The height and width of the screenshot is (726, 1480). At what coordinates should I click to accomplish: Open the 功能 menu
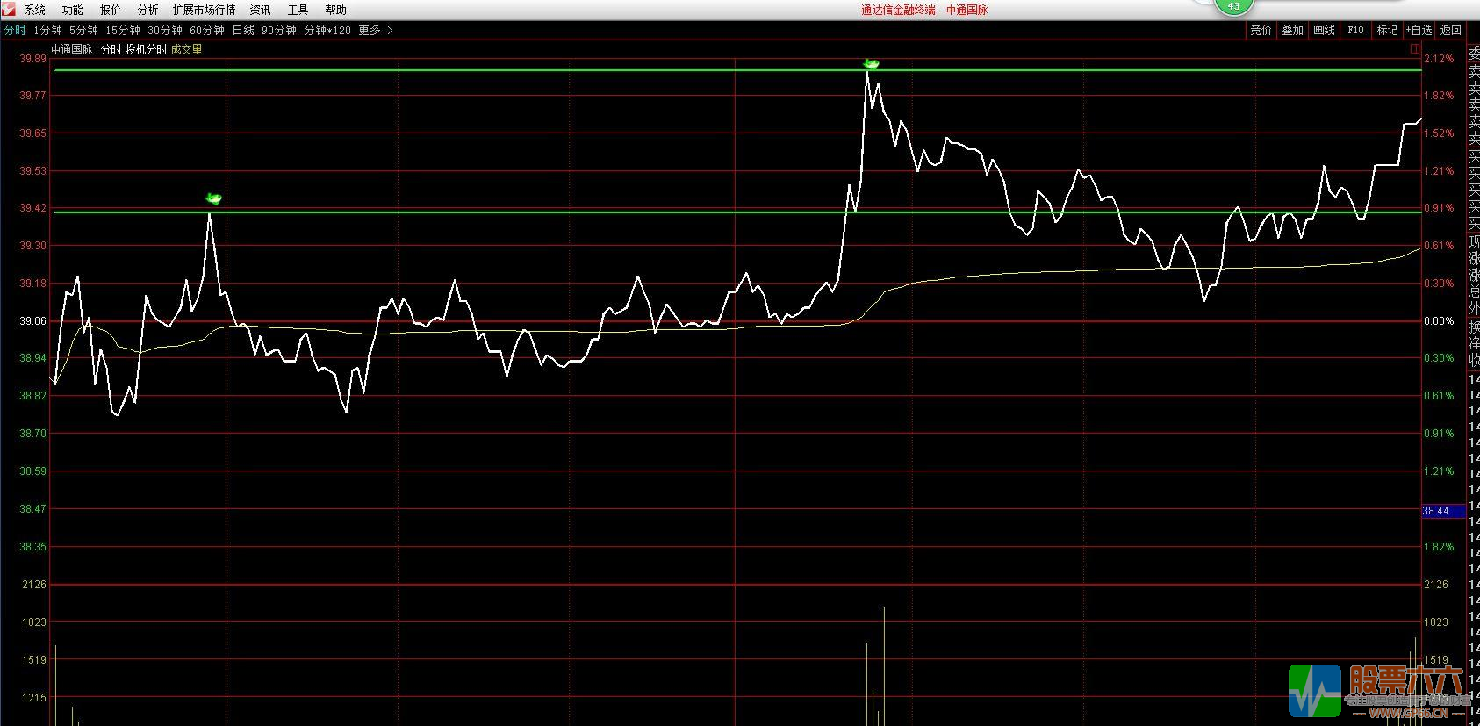[x=73, y=10]
